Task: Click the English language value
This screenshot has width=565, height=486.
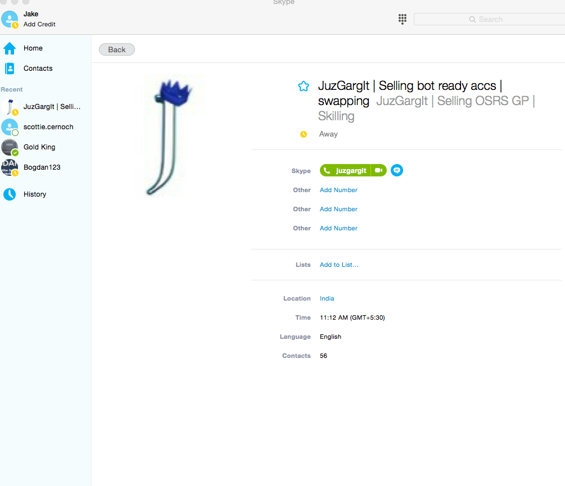Action: click(x=330, y=337)
